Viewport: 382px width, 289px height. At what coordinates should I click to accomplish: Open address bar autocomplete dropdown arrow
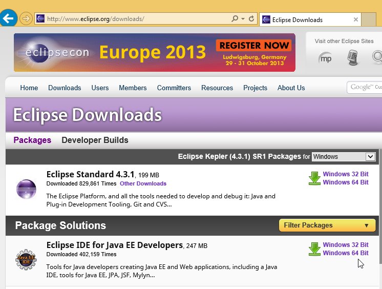pos(243,19)
